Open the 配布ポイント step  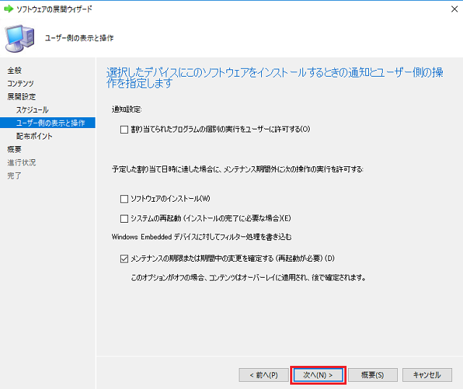tap(34, 136)
